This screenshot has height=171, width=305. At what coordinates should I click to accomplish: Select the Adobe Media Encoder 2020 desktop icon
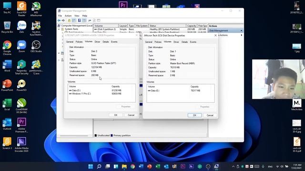[21, 144]
